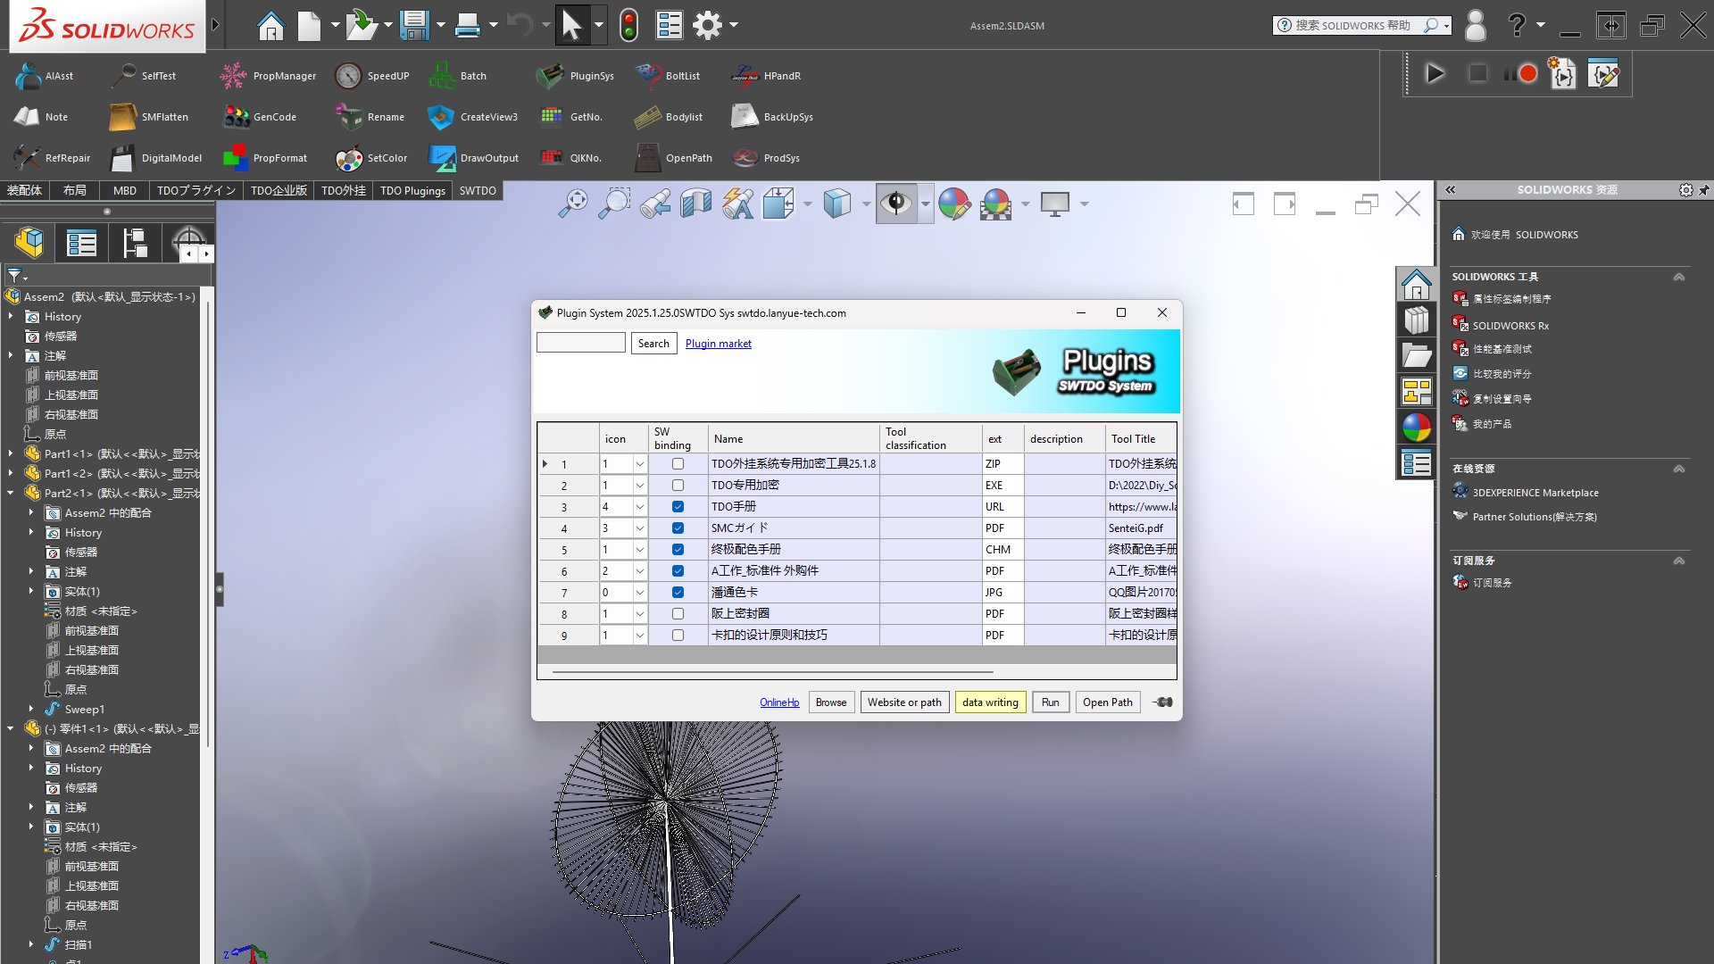Collapse the Part2<1> tree node
This screenshot has height=964, width=1714.
pos(11,493)
